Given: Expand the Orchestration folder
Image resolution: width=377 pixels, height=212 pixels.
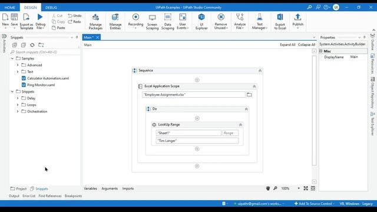Looking at the screenshot, I should point(18,111).
